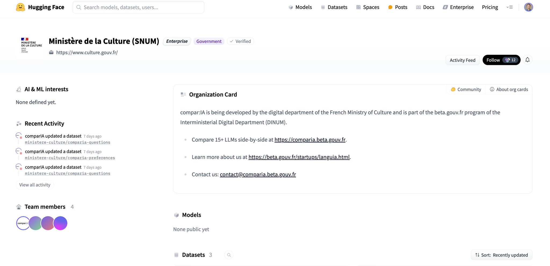Open the Sort: Recently updated dropdown

click(501, 255)
